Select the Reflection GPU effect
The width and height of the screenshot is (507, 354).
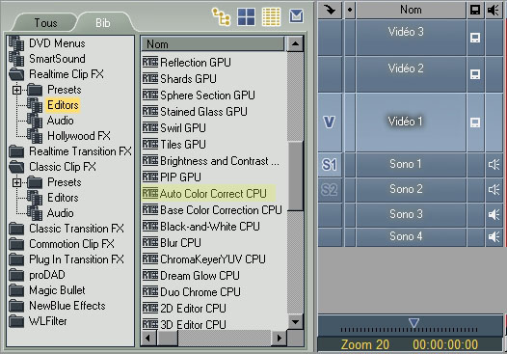pos(187,62)
